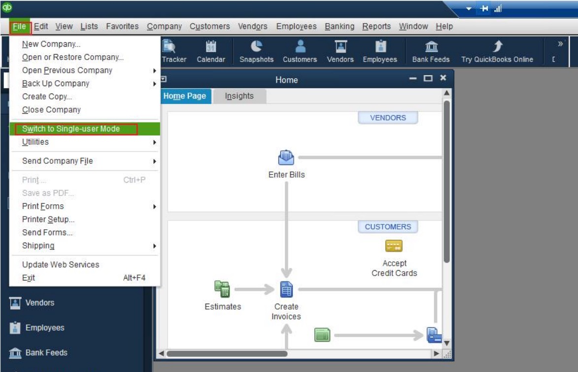The height and width of the screenshot is (372, 578).
Task: Open the Reports menu
Action: 376,27
